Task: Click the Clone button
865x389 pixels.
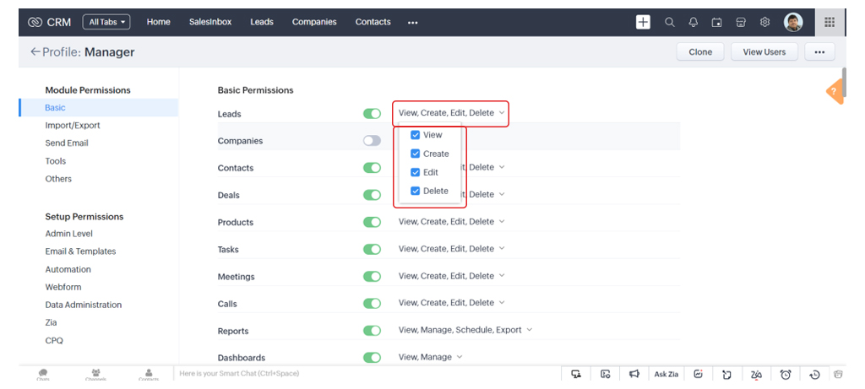Action: [x=700, y=52]
